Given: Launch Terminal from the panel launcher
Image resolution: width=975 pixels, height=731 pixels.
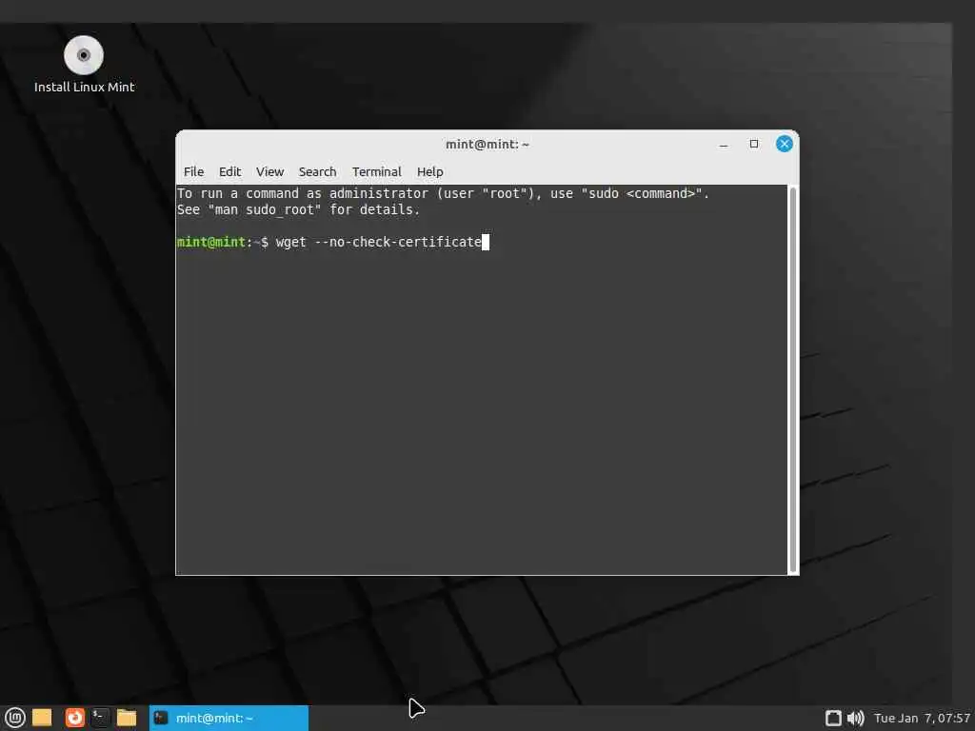Looking at the screenshot, I should (100, 718).
